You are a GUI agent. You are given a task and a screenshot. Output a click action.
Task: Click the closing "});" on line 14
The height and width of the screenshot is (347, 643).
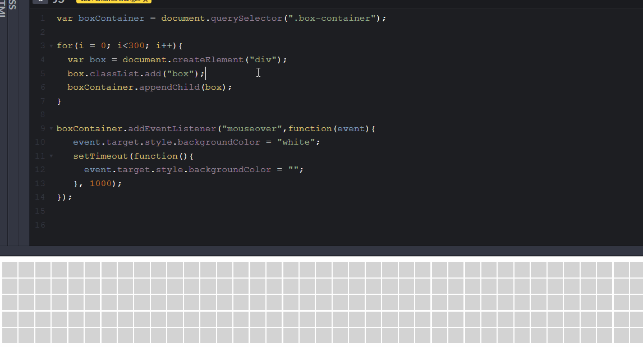[x=65, y=197]
